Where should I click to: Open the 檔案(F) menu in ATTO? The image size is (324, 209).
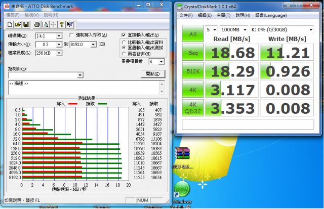pos(13,15)
